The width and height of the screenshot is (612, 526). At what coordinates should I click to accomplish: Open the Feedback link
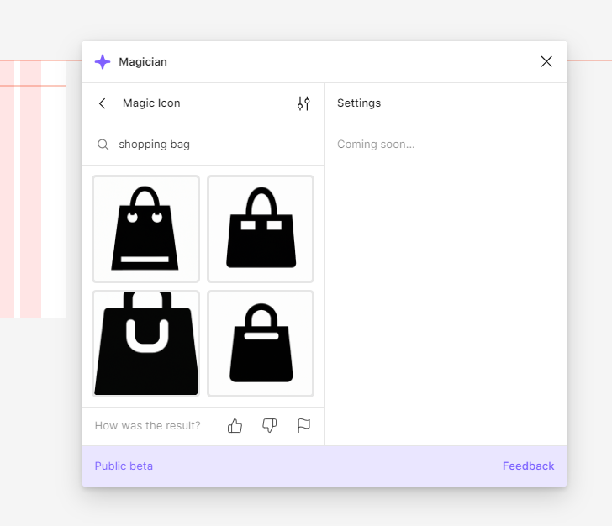click(x=528, y=466)
